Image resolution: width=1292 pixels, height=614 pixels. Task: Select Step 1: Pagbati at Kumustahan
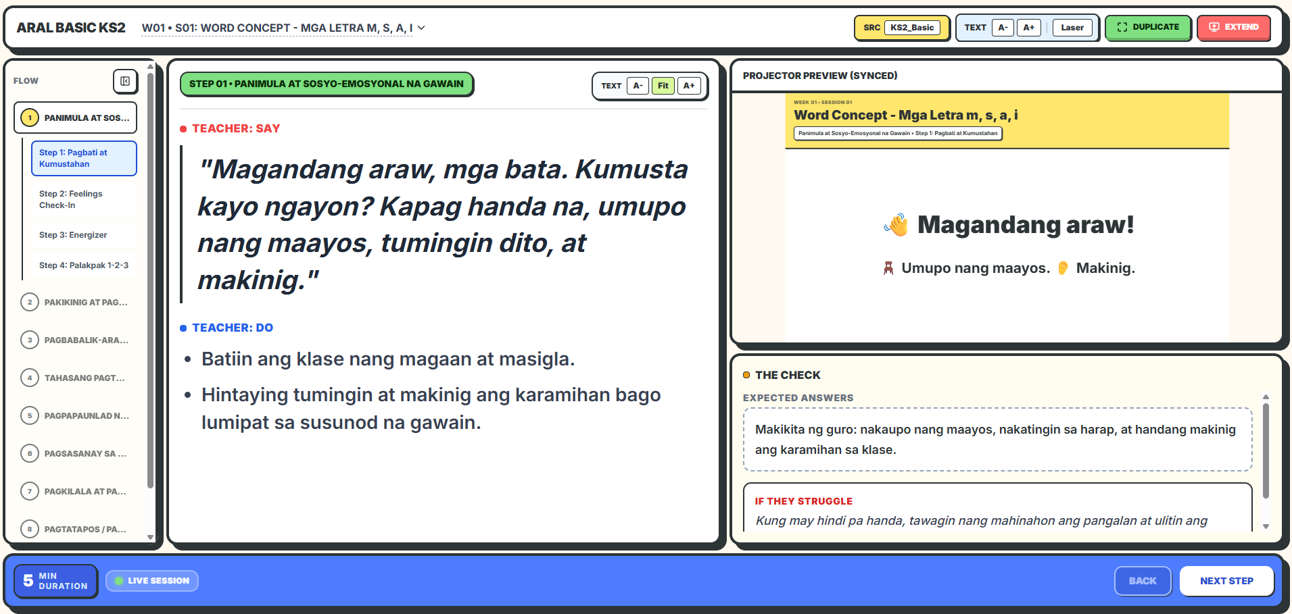tap(84, 158)
